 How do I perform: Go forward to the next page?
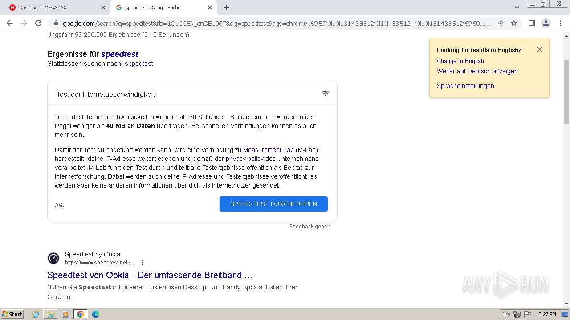tap(24, 23)
